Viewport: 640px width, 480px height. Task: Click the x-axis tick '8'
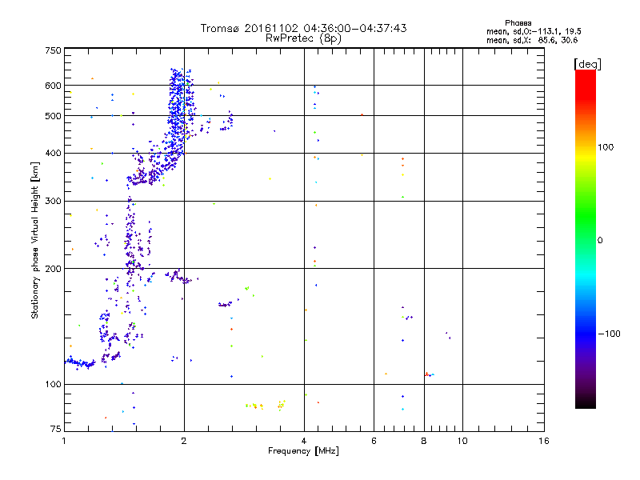click(424, 441)
